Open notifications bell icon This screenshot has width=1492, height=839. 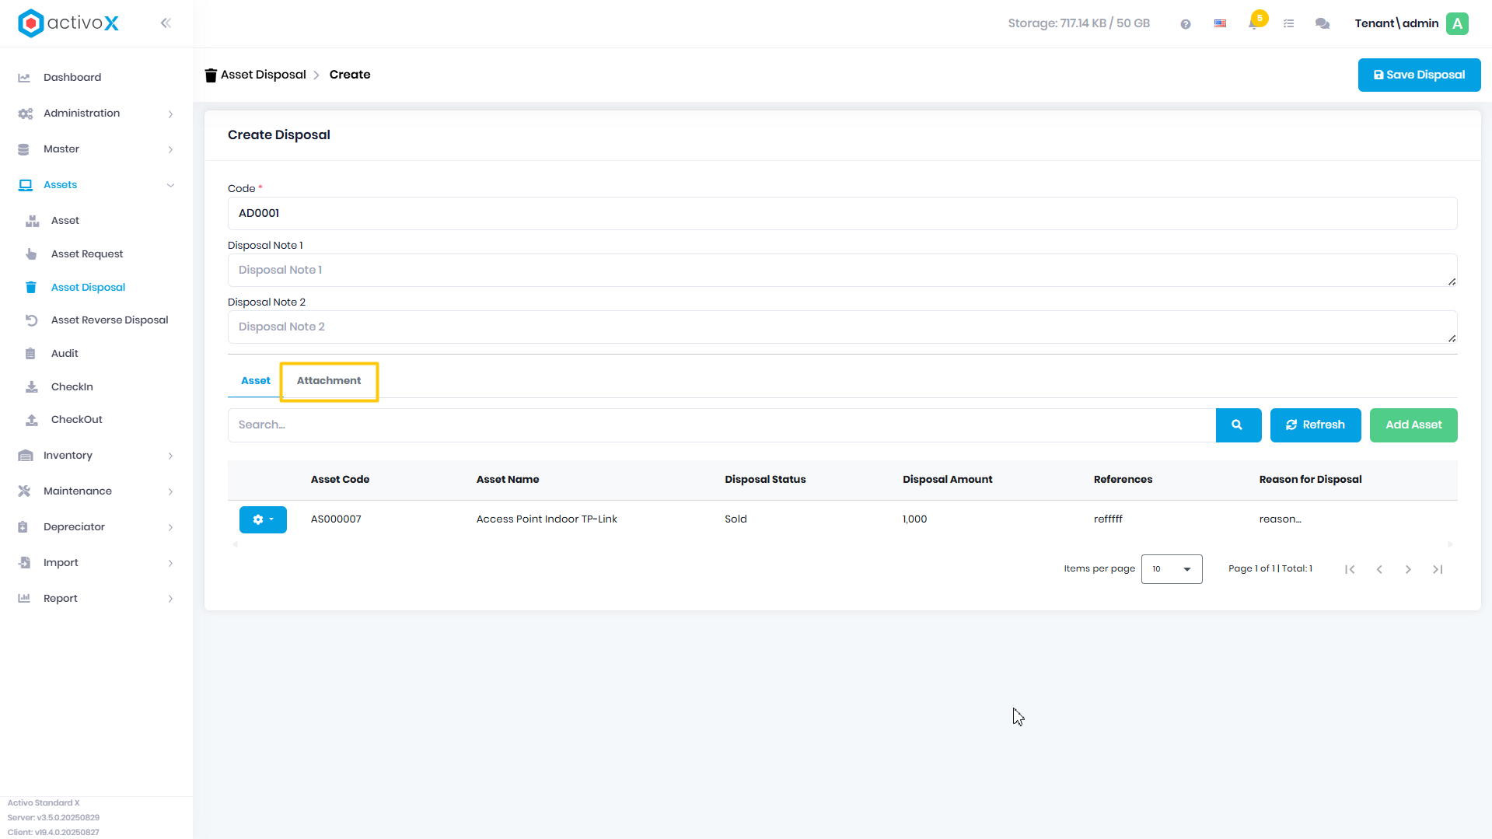pyautogui.click(x=1254, y=23)
